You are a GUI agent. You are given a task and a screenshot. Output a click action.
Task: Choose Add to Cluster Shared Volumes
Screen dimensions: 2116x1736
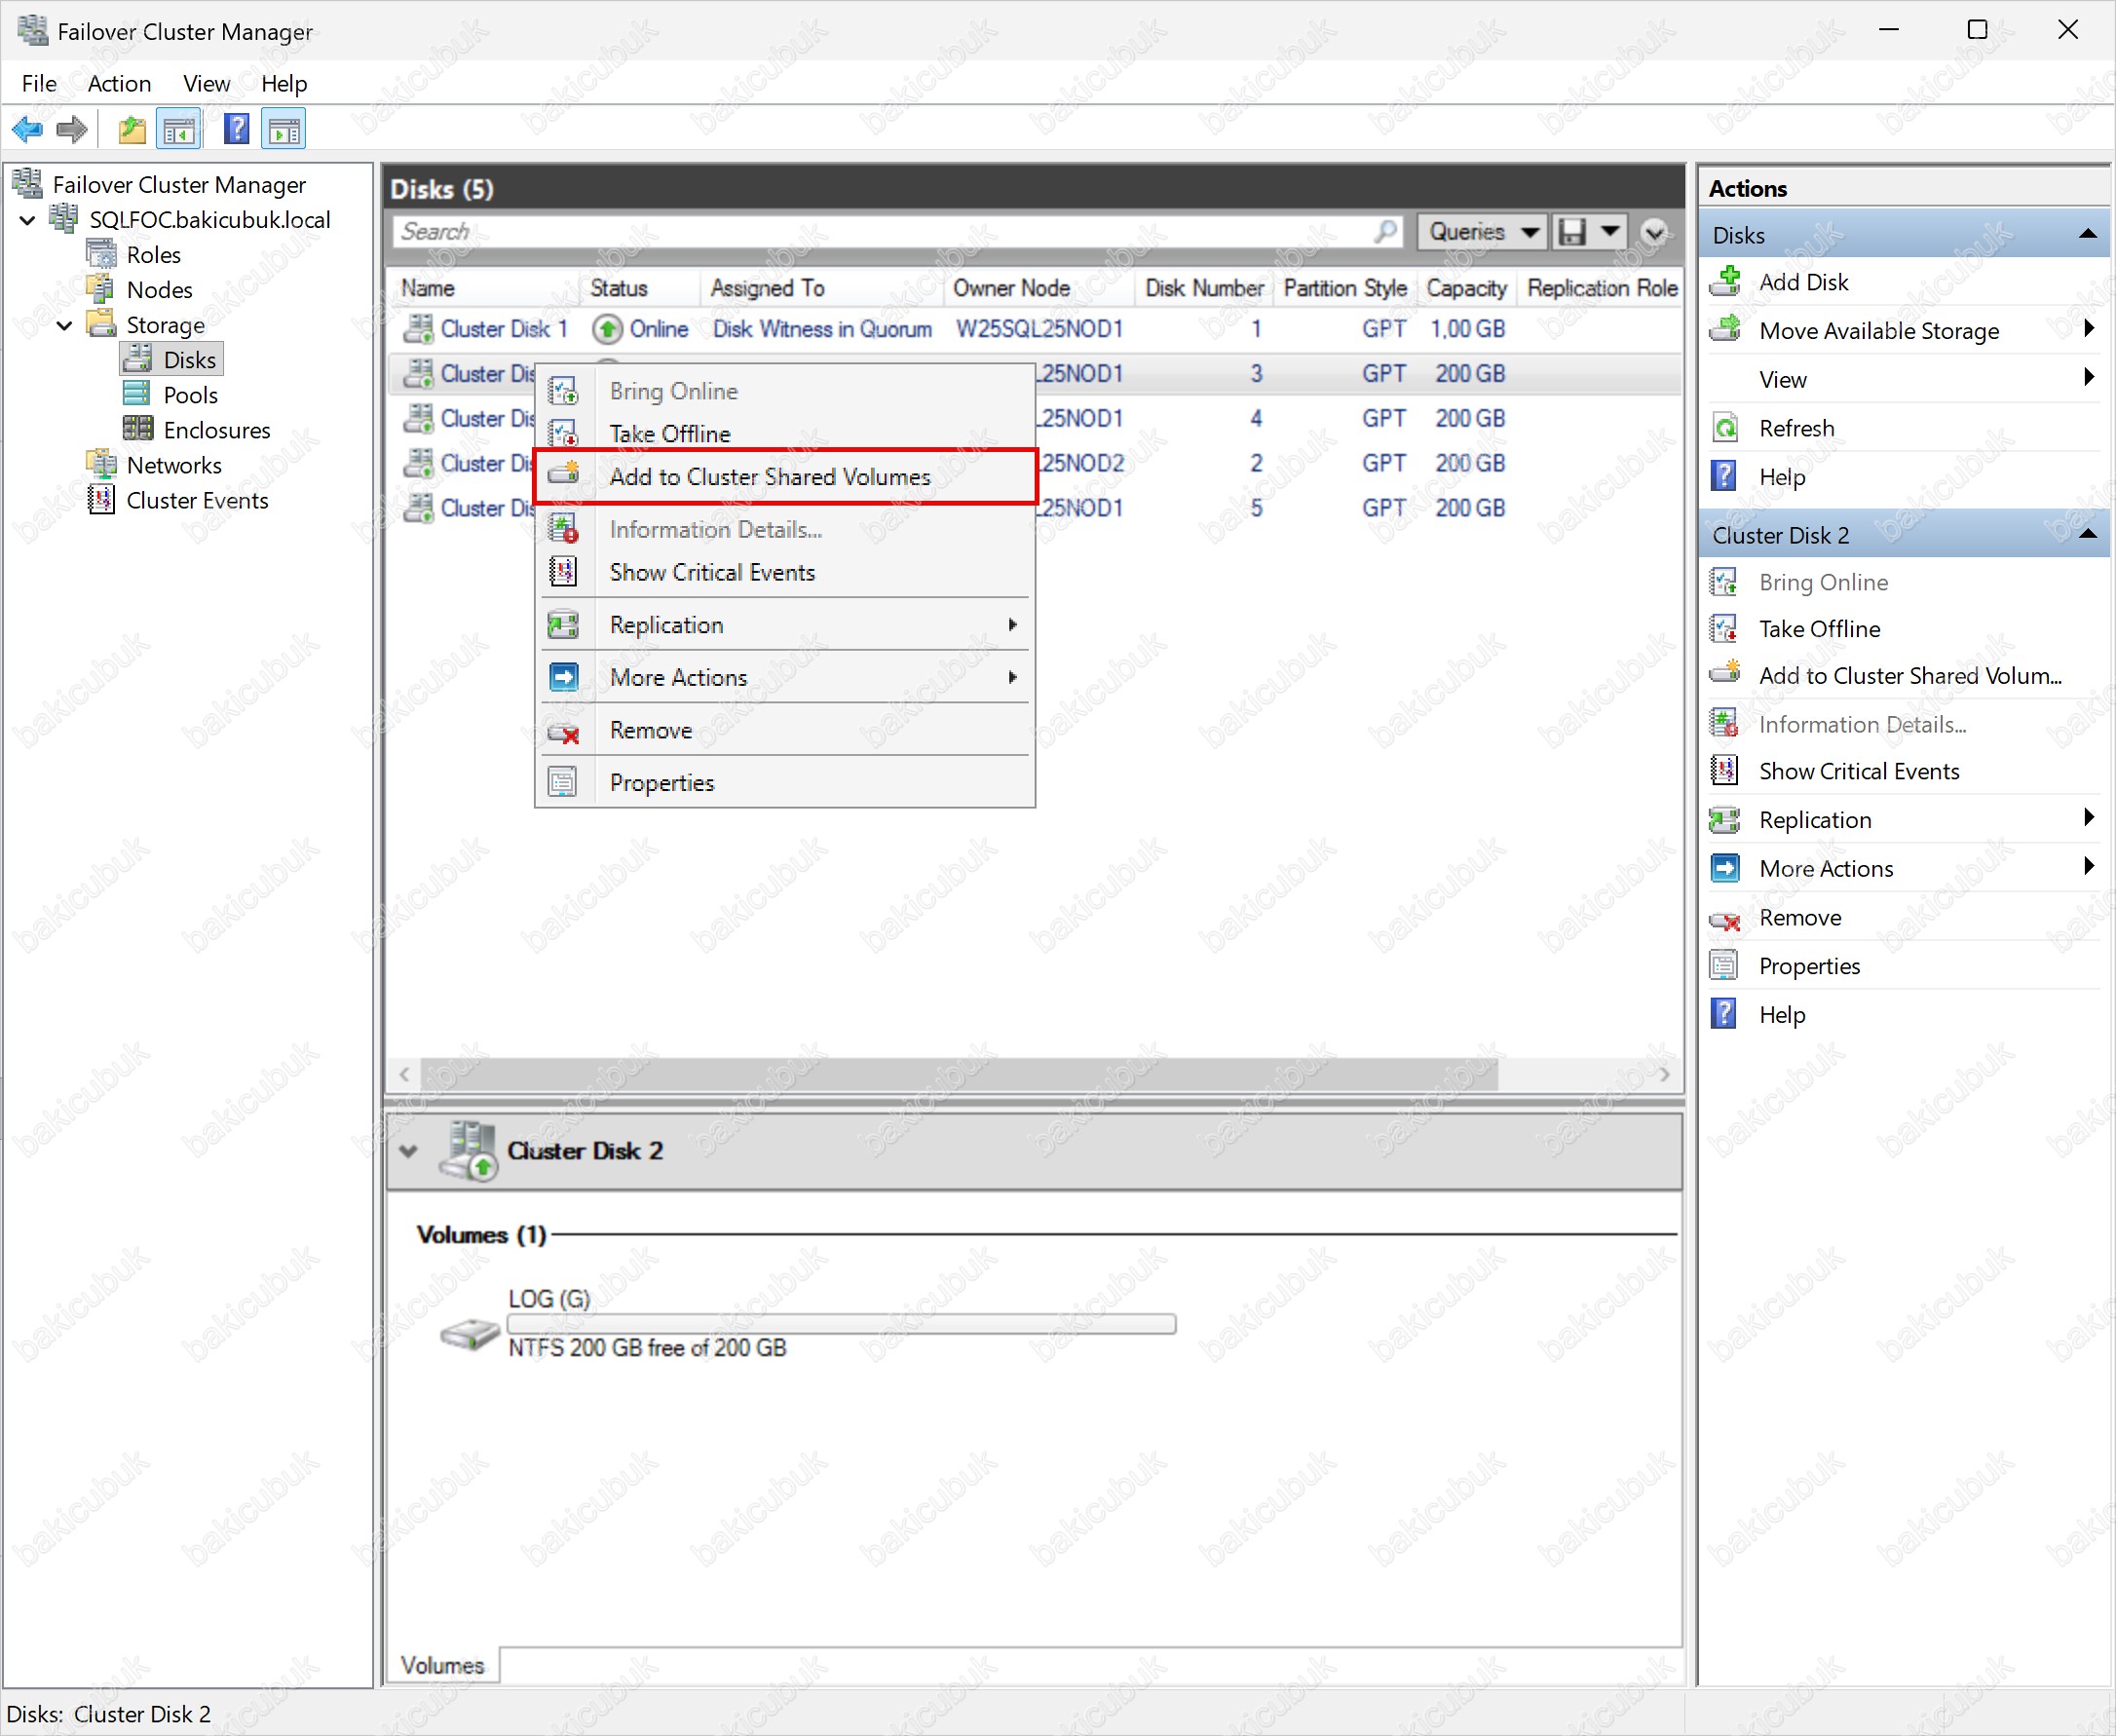[x=769, y=477]
